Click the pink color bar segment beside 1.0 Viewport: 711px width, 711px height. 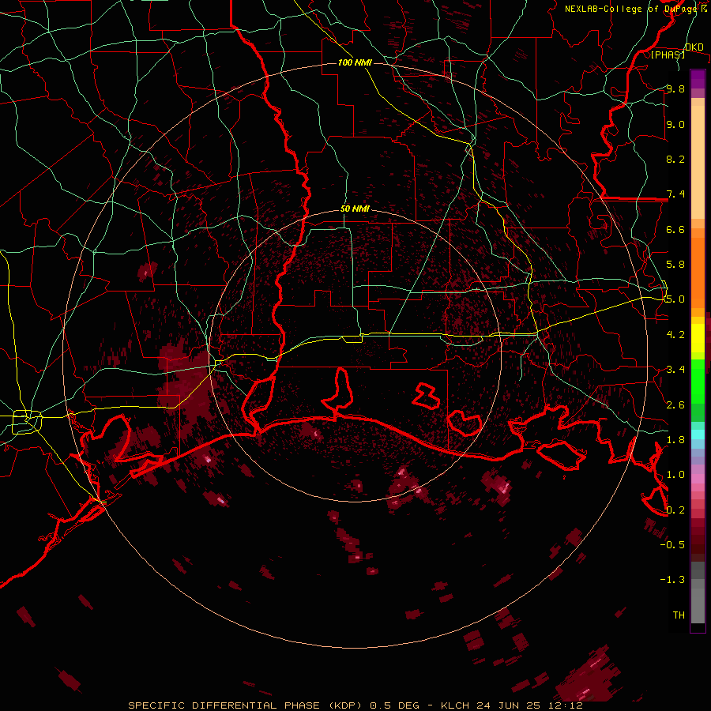(698, 479)
